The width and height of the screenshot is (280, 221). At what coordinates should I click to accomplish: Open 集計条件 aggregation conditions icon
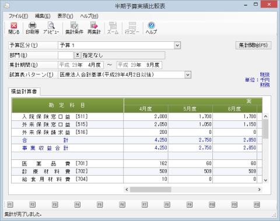point(74,28)
